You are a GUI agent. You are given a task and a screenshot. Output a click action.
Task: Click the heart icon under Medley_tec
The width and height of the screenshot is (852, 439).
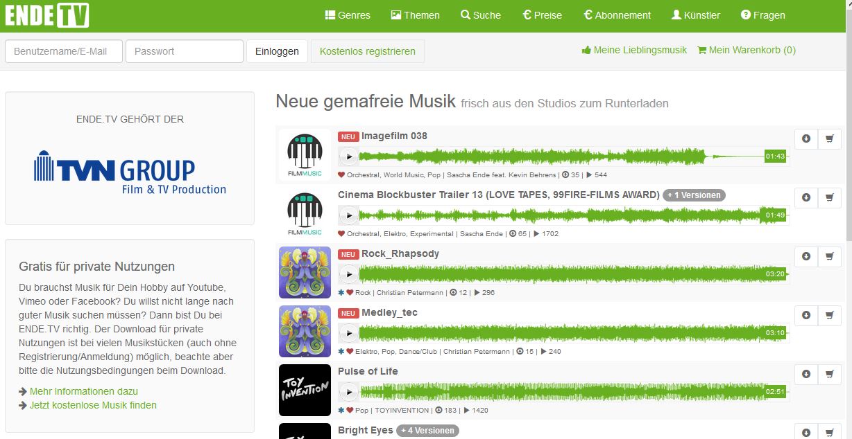point(350,352)
